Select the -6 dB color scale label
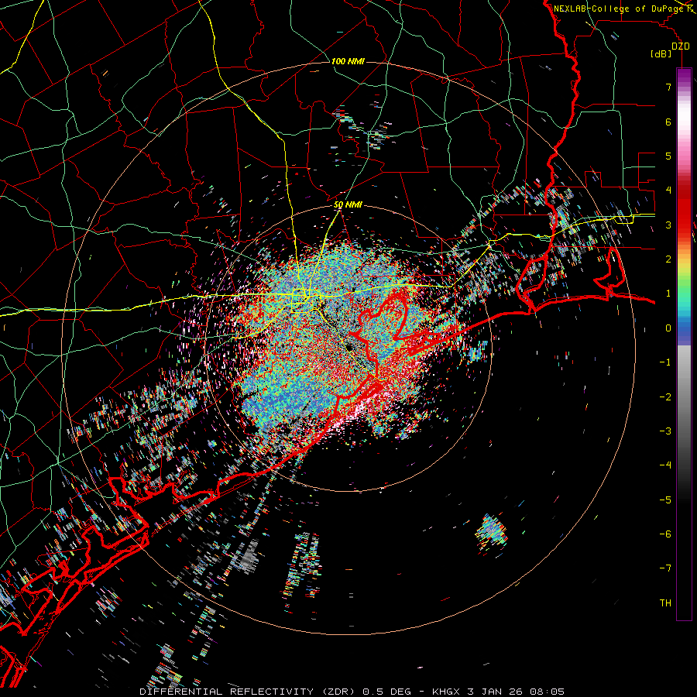697x697 pixels. point(665,534)
